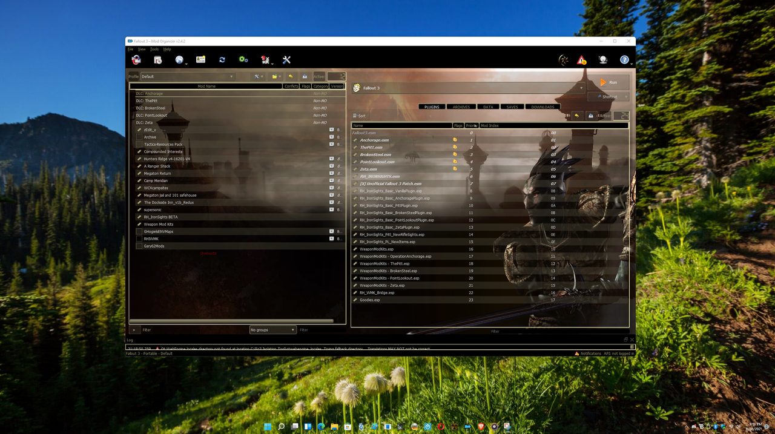This screenshot has height=434, width=775.
Task: Click the flag icon on Anchorage.esm row
Action: tap(455, 140)
